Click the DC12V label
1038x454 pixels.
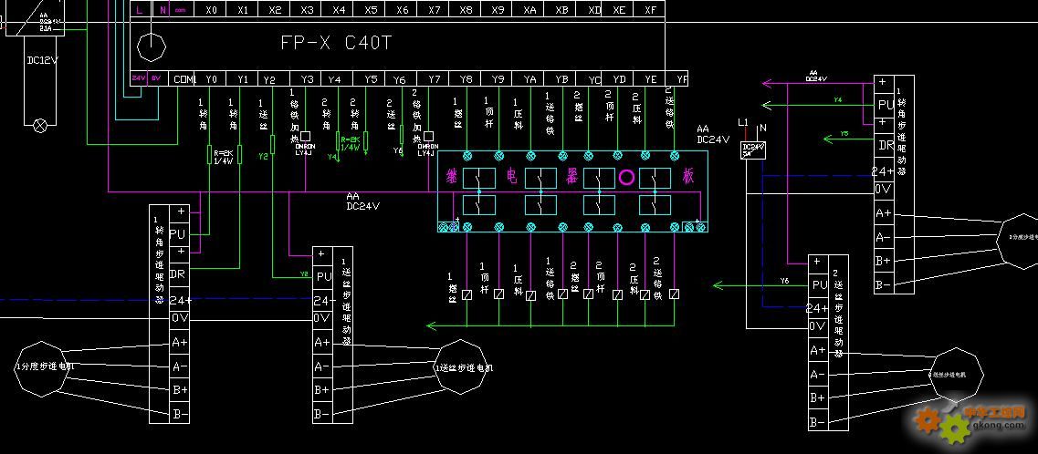[x=42, y=60]
